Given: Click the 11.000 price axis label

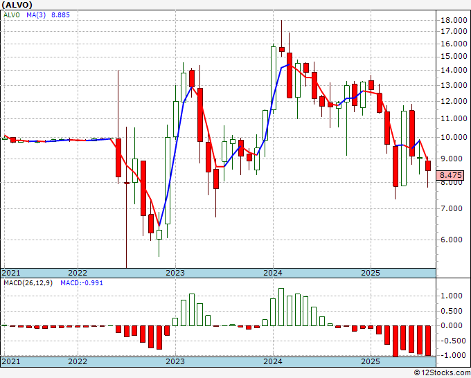Looking at the screenshot, I should (x=454, y=118).
